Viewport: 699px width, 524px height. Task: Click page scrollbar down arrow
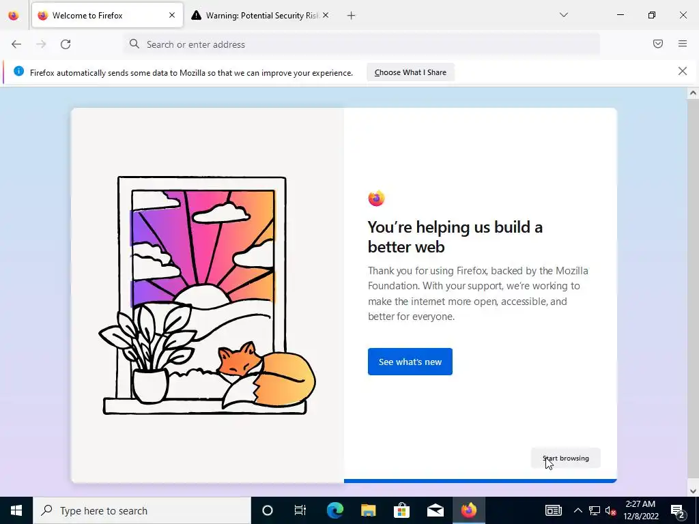pos(692,491)
